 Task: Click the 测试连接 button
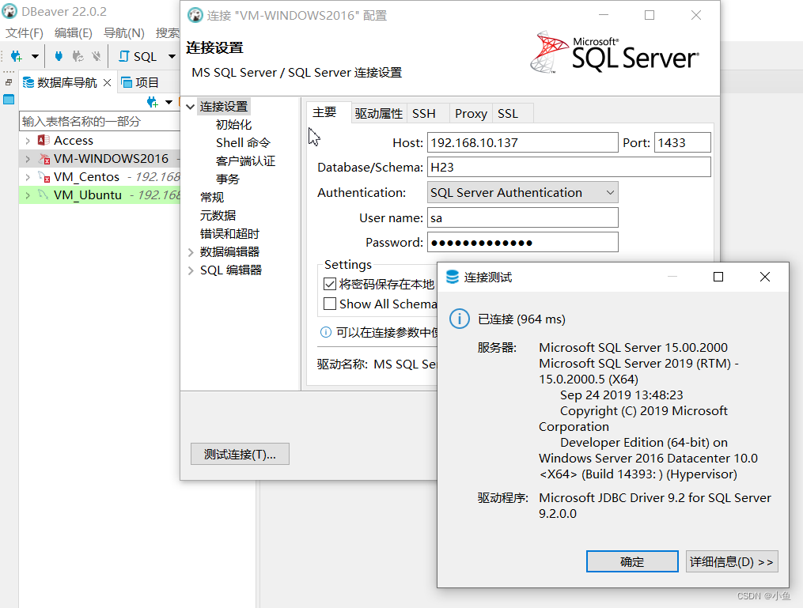tap(239, 453)
